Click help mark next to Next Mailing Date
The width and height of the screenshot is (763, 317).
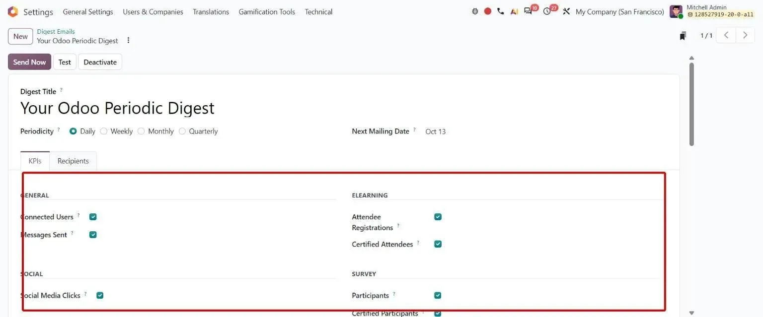point(414,129)
